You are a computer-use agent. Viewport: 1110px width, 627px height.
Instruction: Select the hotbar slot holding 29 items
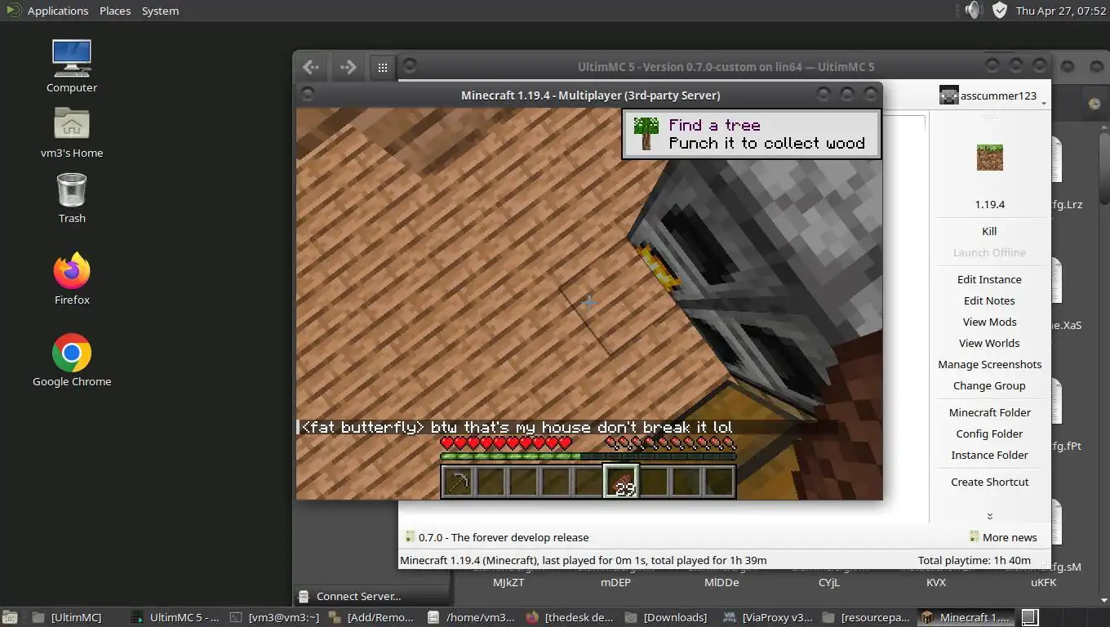(x=621, y=482)
